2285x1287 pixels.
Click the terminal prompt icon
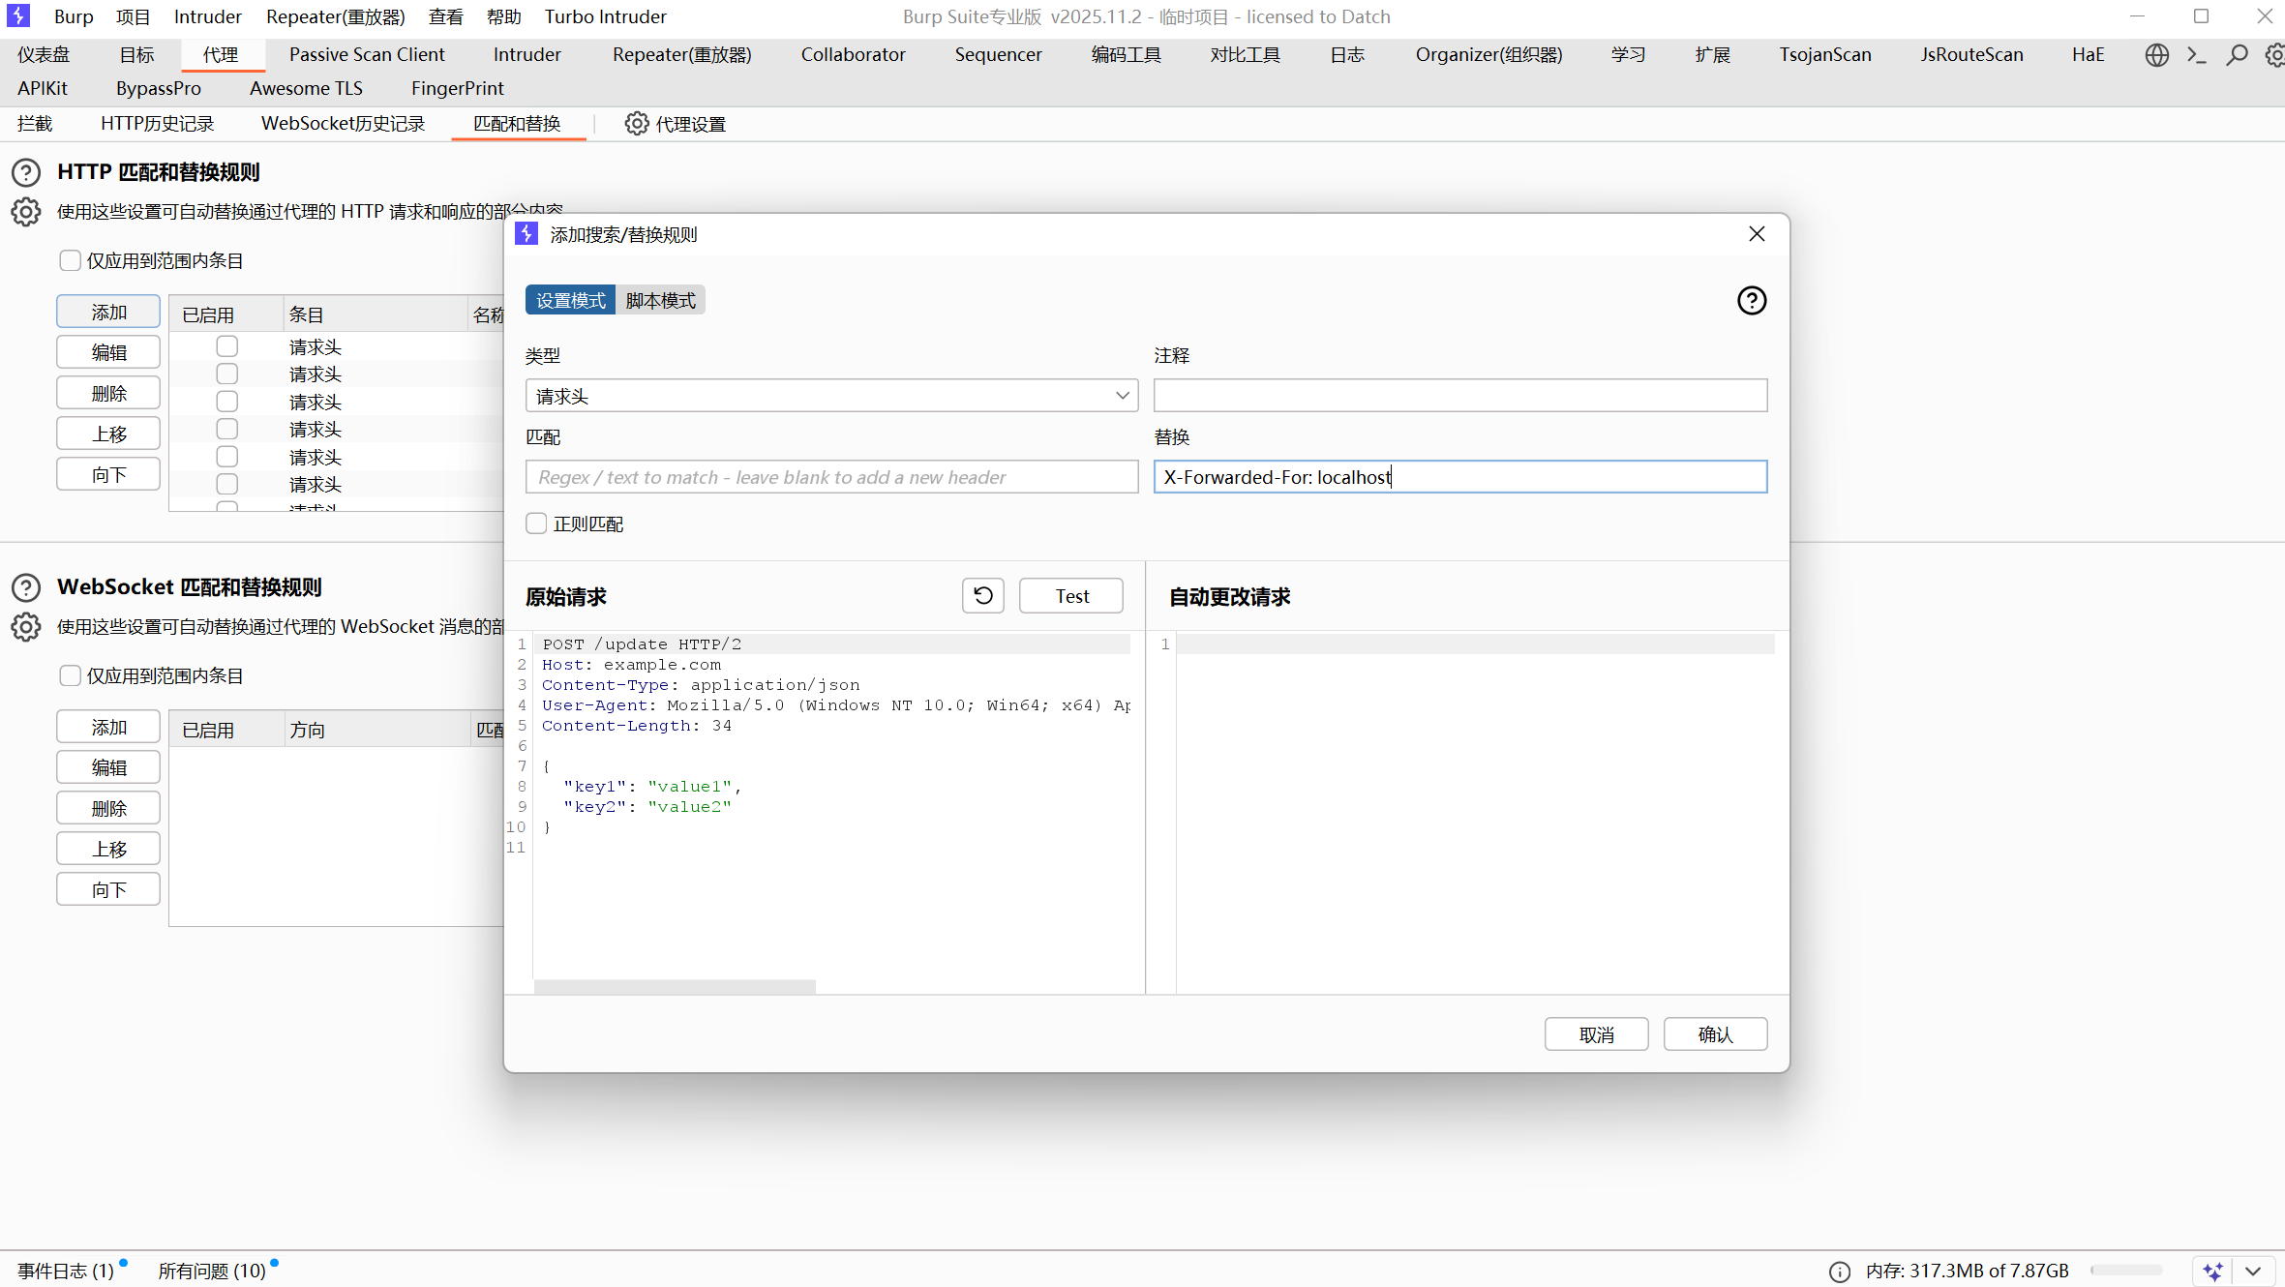[x=2196, y=55]
